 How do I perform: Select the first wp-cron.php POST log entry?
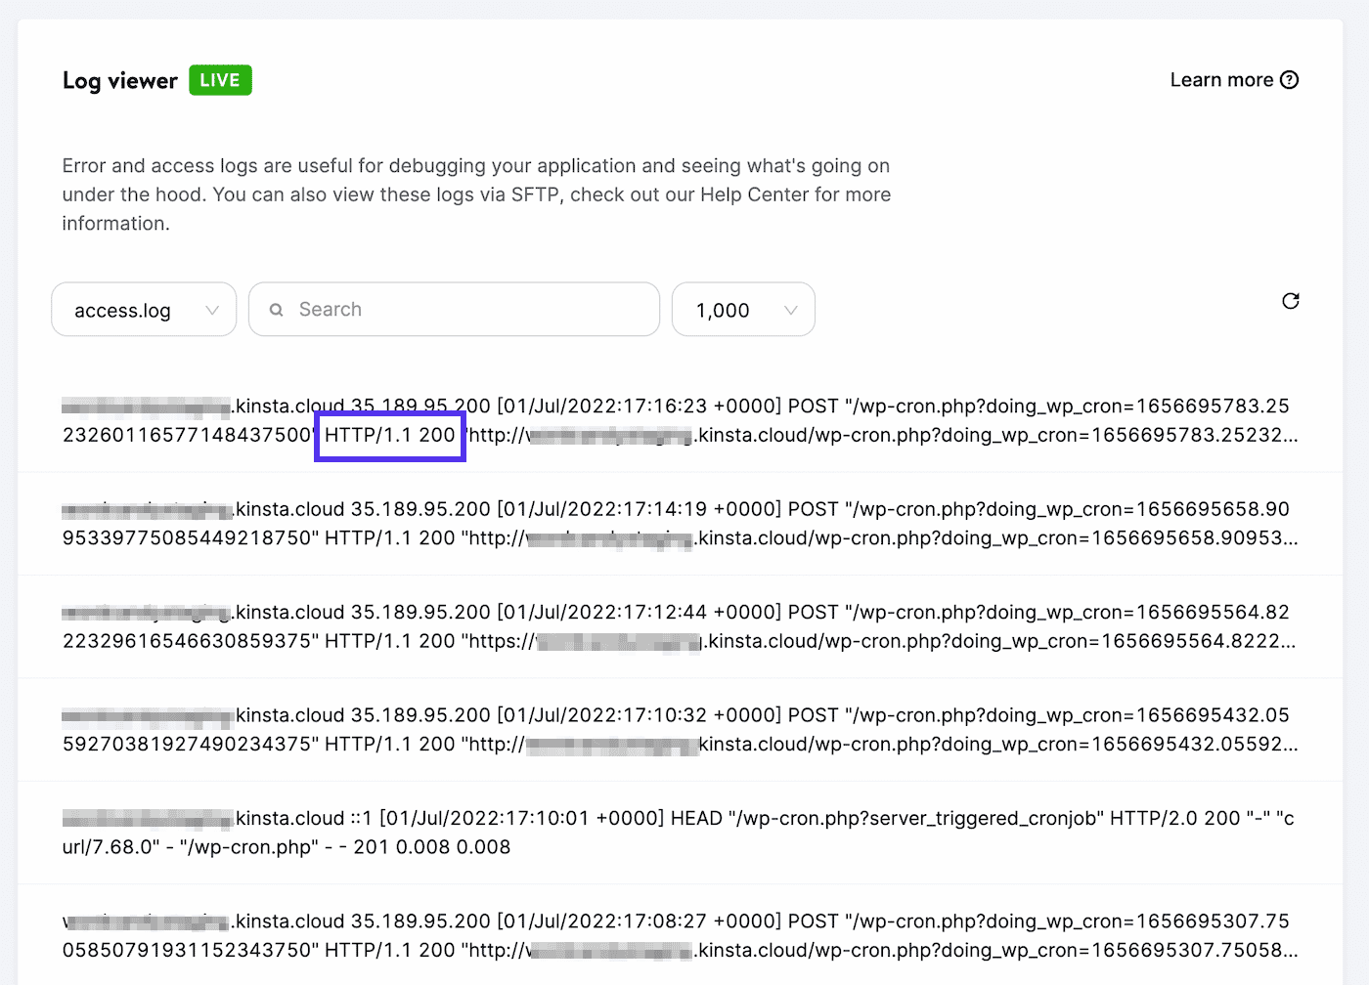(x=675, y=421)
